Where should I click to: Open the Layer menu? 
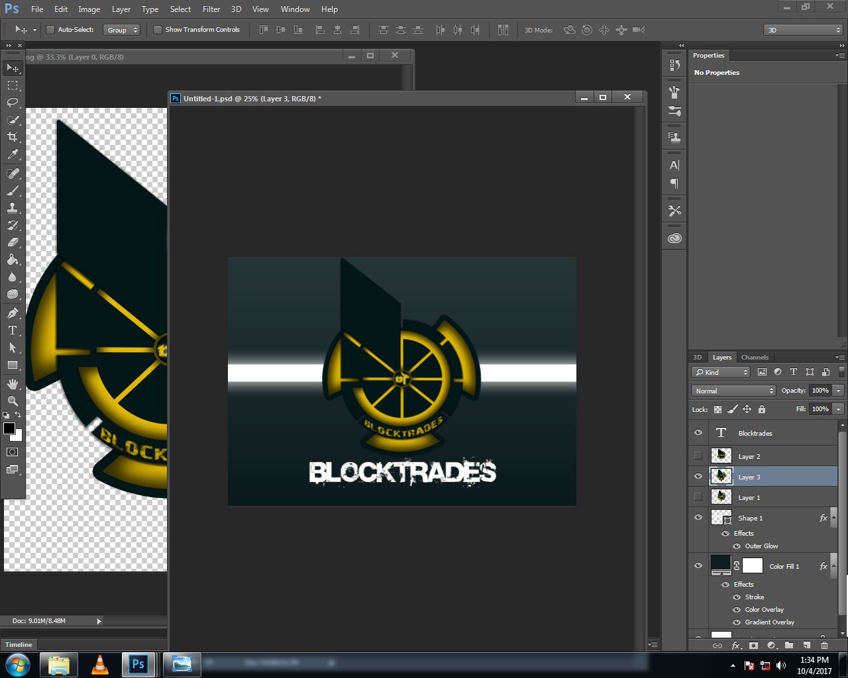click(121, 9)
